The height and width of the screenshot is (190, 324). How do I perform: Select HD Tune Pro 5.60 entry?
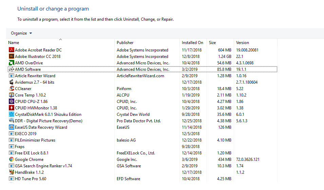31,178
